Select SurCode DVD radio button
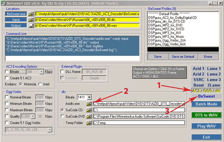Image resolution: width=224 pixels, height=142 pixels. tap(62, 116)
